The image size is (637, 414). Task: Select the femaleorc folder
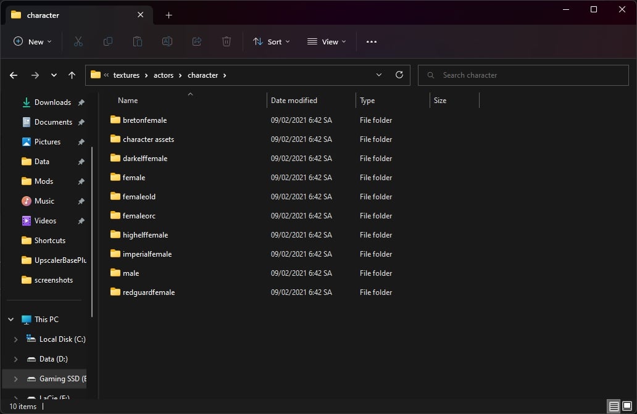pos(139,215)
